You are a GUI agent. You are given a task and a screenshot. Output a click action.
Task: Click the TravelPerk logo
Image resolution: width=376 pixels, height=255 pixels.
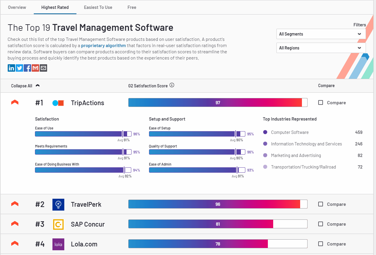(58, 204)
